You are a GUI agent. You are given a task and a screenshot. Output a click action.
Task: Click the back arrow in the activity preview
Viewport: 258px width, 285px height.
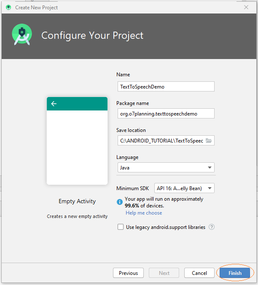tap(54, 104)
